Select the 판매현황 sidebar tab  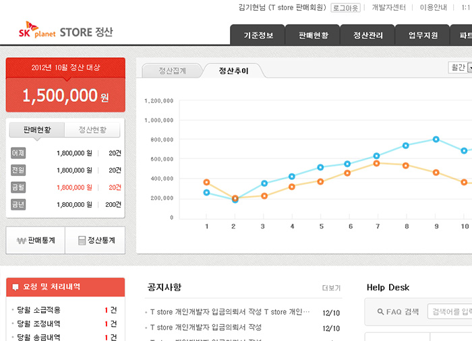click(x=37, y=129)
